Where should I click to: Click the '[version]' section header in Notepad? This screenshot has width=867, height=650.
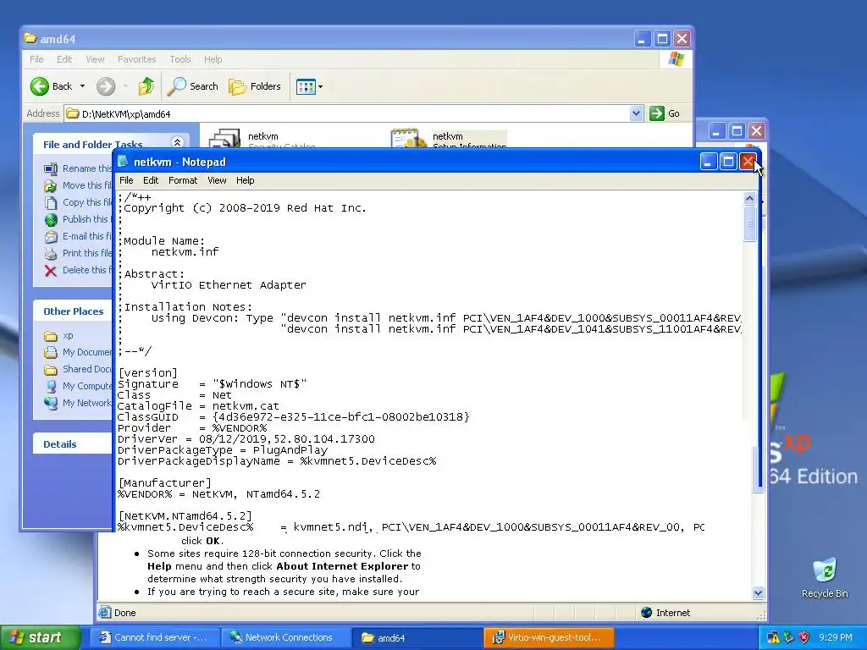147,373
